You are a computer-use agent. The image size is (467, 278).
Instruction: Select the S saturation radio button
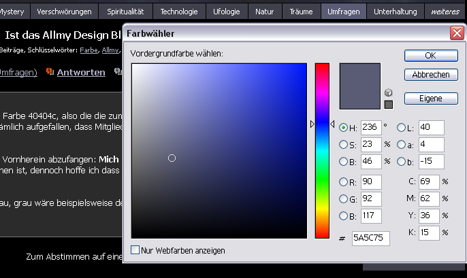tap(343, 145)
